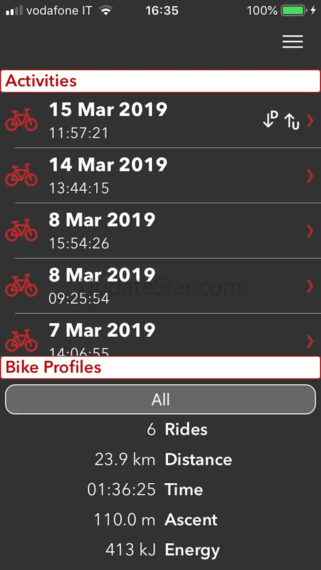Viewport: 321px width, 570px height.
Task: Expand the 15 Mar 2019 activity chevron
Action: (x=310, y=120)
